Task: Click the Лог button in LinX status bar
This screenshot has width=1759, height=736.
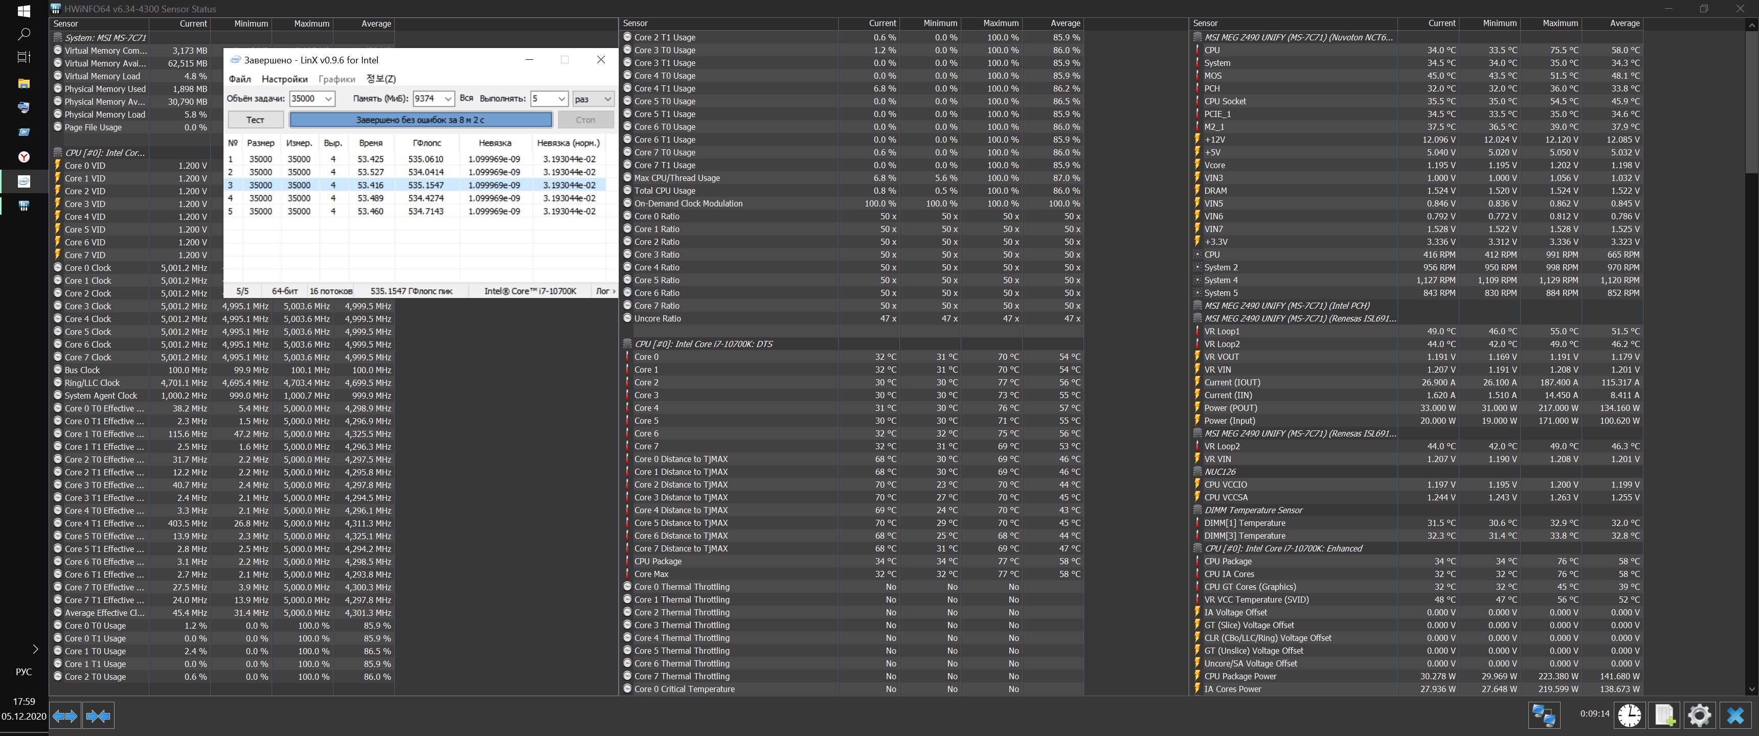Action: pos(604,291)
